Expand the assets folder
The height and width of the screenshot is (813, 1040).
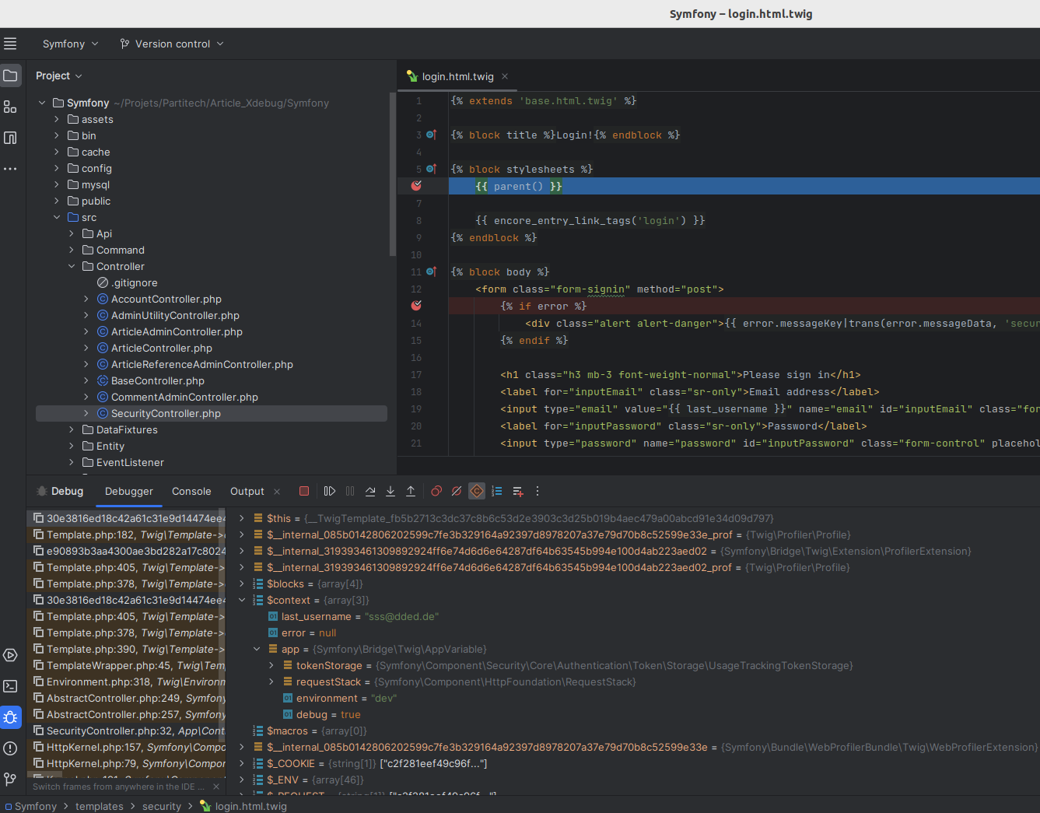tap(57, 119)
